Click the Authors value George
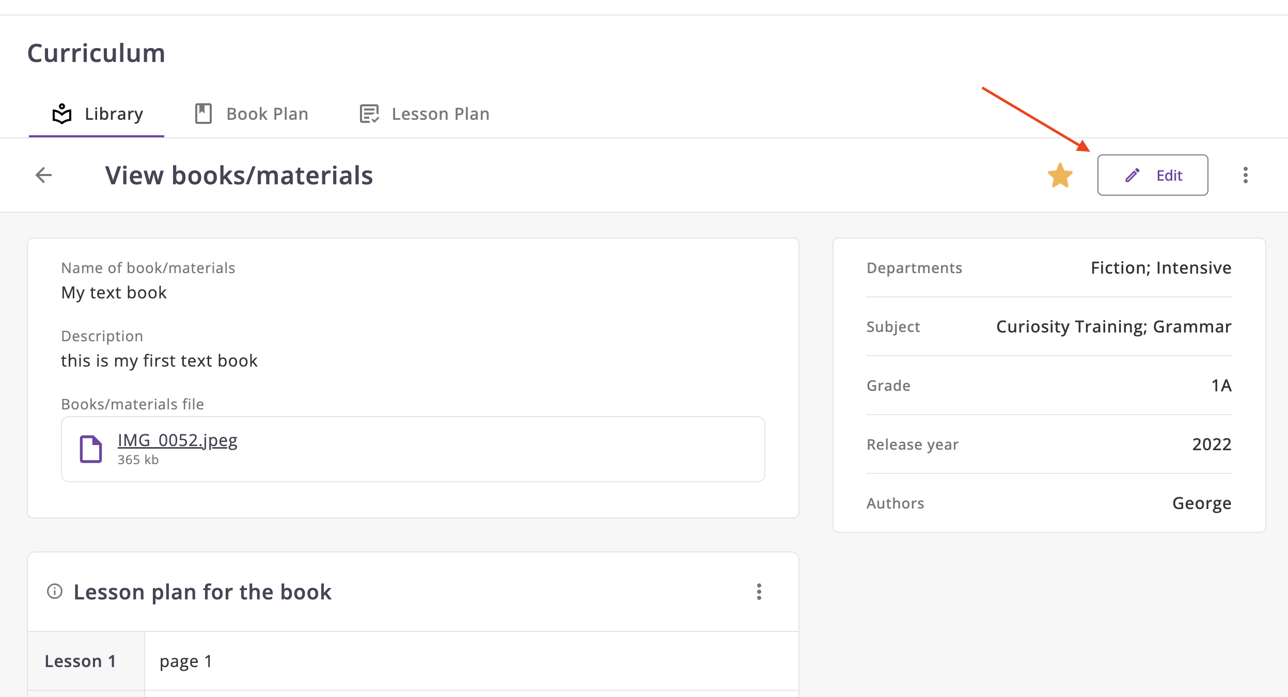The height and width of the screenshot is (697, 1288). [x=1201, y=503]
